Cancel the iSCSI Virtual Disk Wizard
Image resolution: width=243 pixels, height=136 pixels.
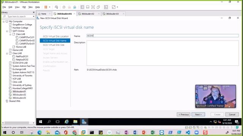click(x=232, y=114)
